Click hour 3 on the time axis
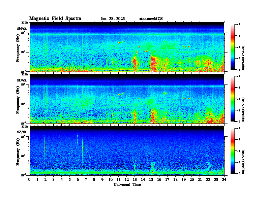 coord(54,180)
